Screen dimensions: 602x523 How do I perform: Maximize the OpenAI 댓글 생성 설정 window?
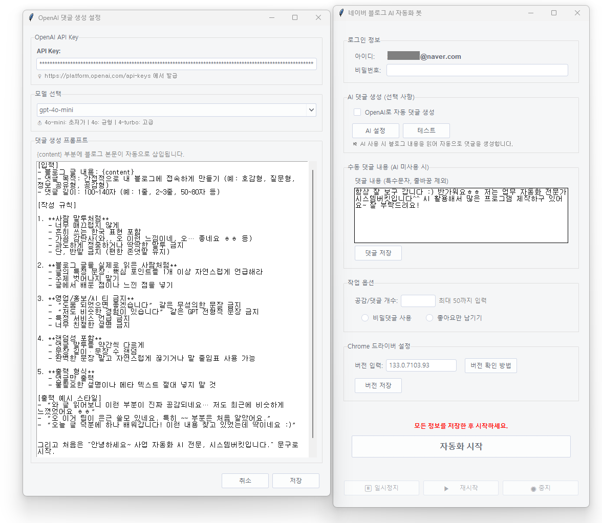pyautogui.click(x=295, y=17)
